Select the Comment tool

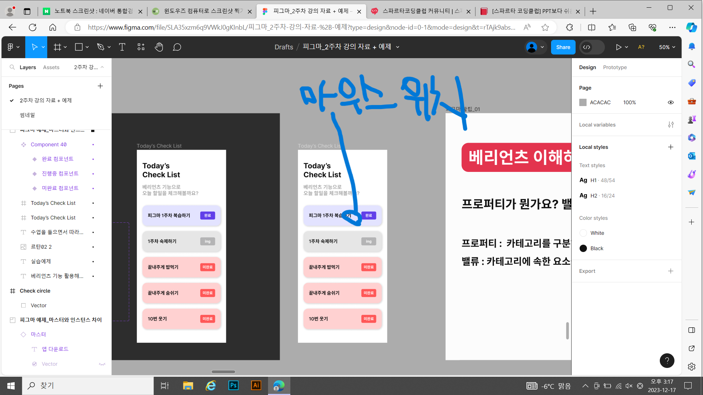point(177,47)
